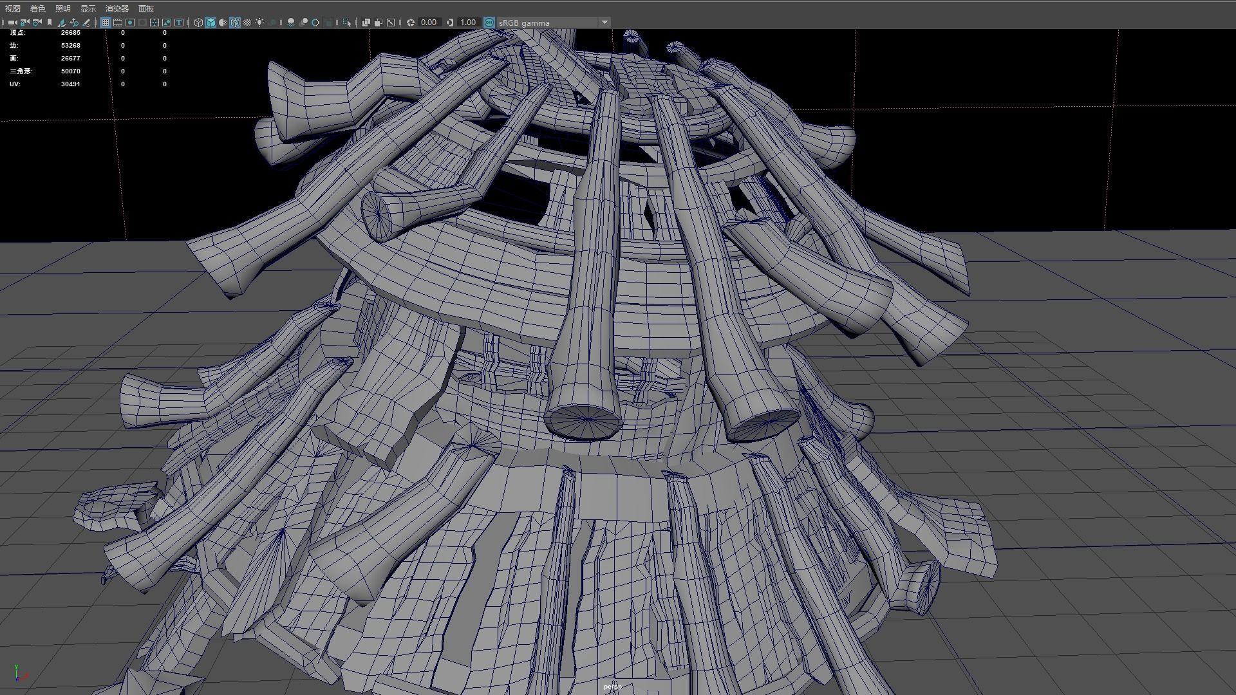The height and width of the screenshot is (695, 1236).
Task: Click the exposure value field 0.00
Action: pos(429,23)
